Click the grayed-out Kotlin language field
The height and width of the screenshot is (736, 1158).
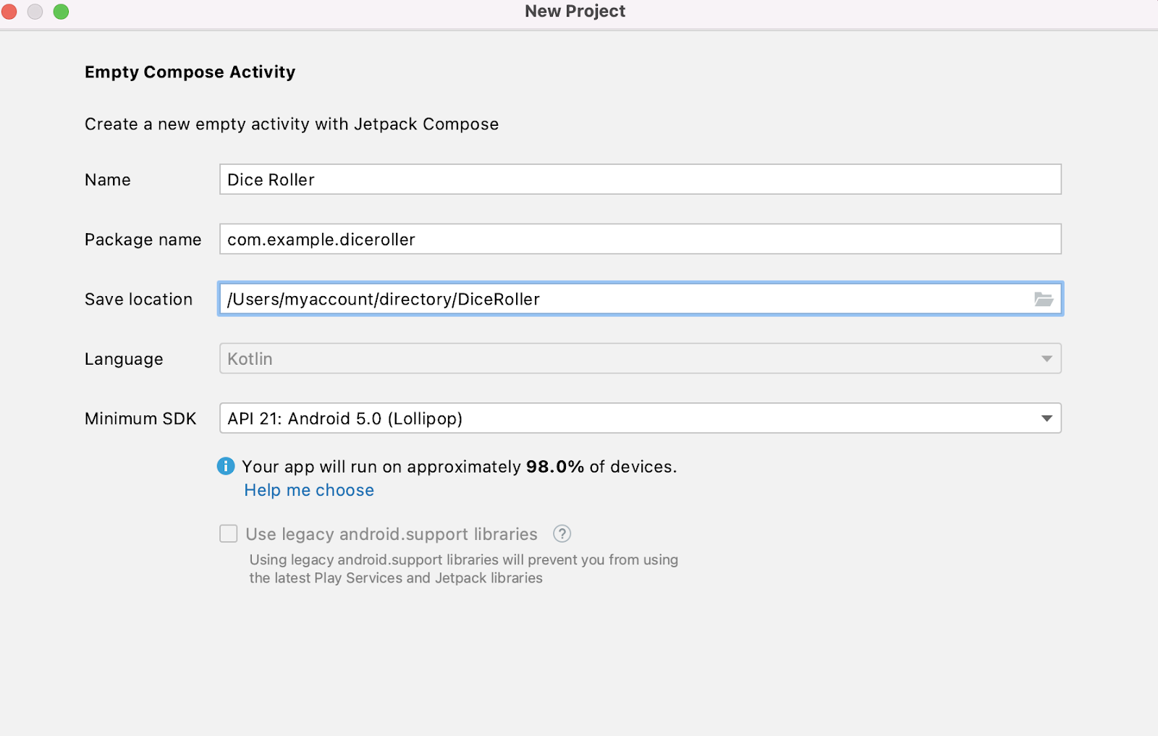[x=640, y=358]
